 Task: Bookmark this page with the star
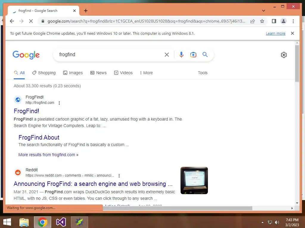(x=262, y=21)
